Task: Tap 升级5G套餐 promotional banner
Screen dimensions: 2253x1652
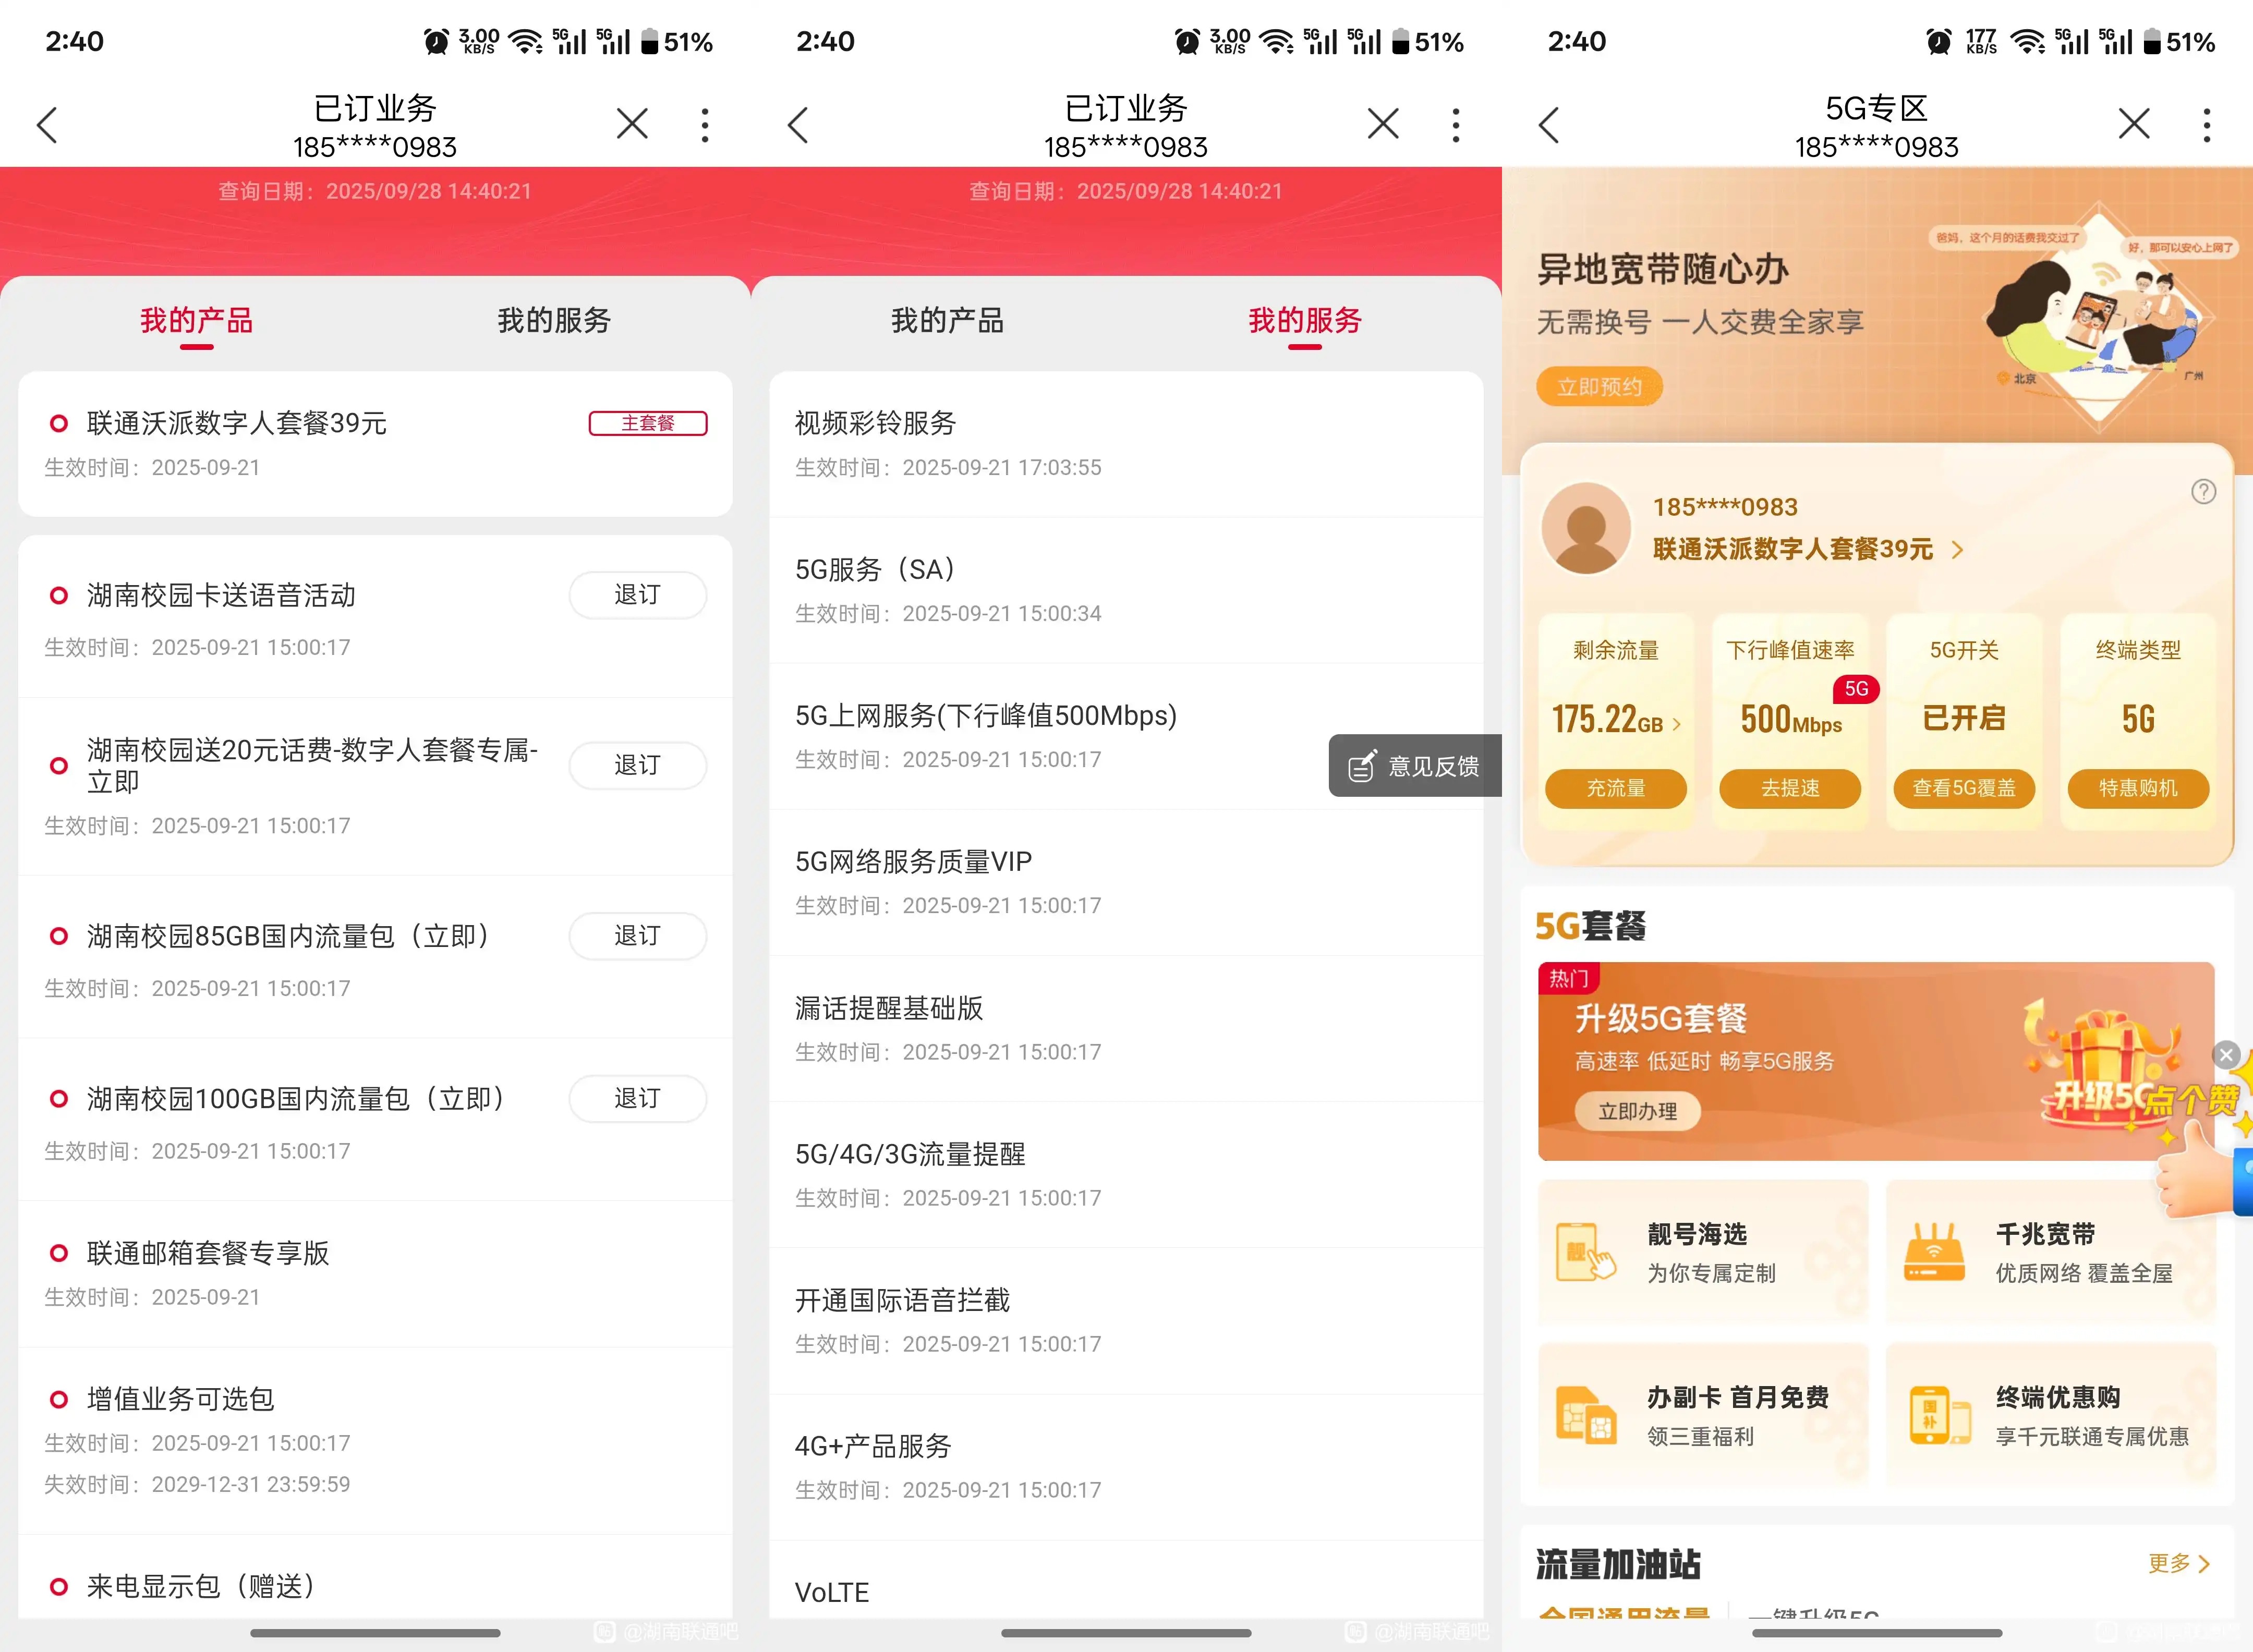Action: click(x=1800, y=1060)
